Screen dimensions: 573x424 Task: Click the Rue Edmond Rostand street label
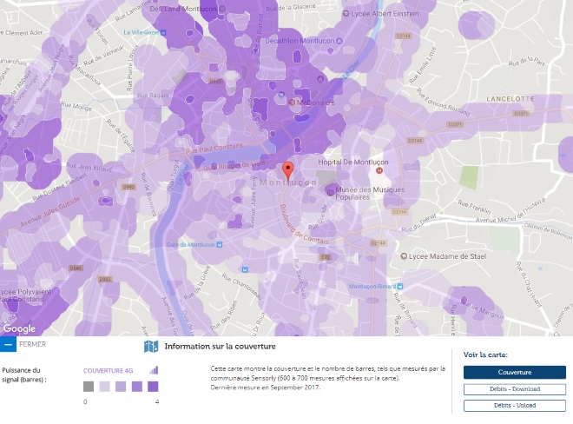pos(443,102)
